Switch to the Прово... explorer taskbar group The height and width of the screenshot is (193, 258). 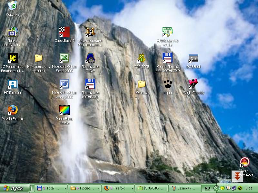84,188
